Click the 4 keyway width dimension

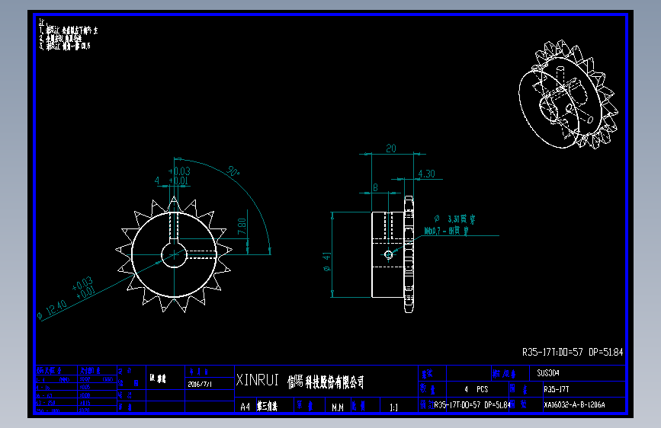[x=157, y=180]
